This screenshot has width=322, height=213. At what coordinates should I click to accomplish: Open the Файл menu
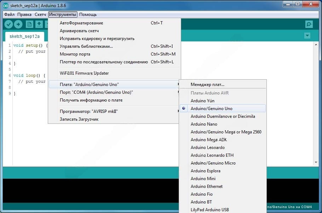[10, 15]
